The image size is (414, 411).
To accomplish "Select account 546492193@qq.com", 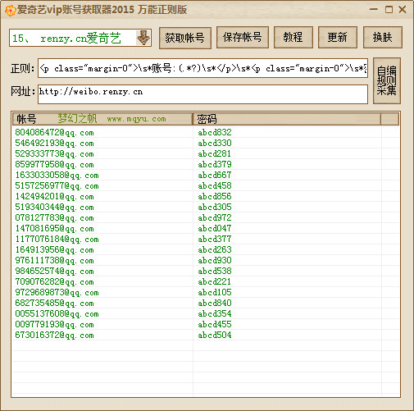I will (54, 143).
